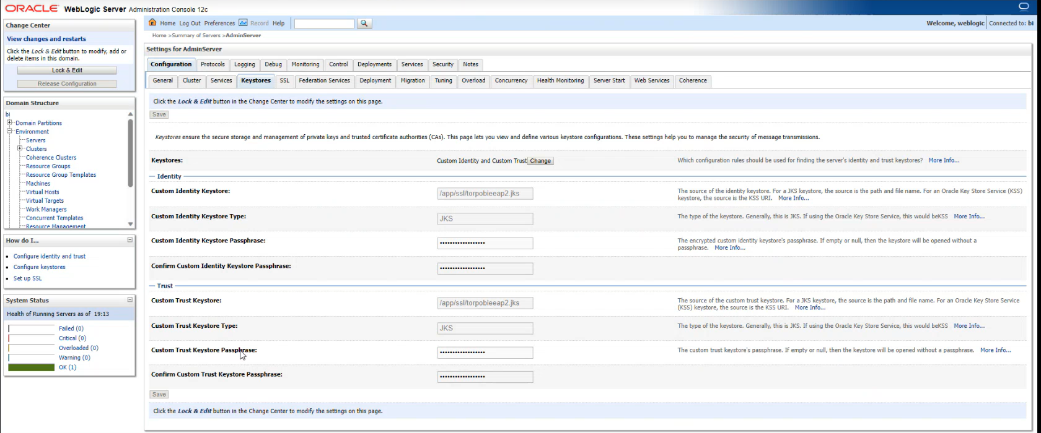Click Summary of Servers breadcrumb
The width and height of the screenshot is (1041, 433).
(x=196, y=35)
